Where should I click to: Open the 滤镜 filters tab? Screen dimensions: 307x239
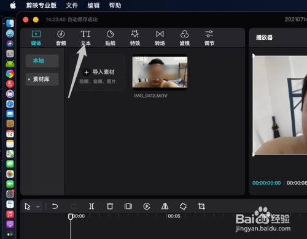click(x=185, y=38)
